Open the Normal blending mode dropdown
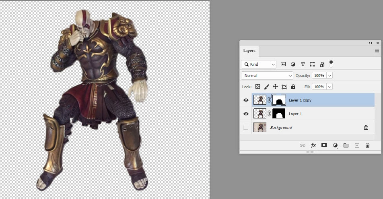 (x=267, y=76)
